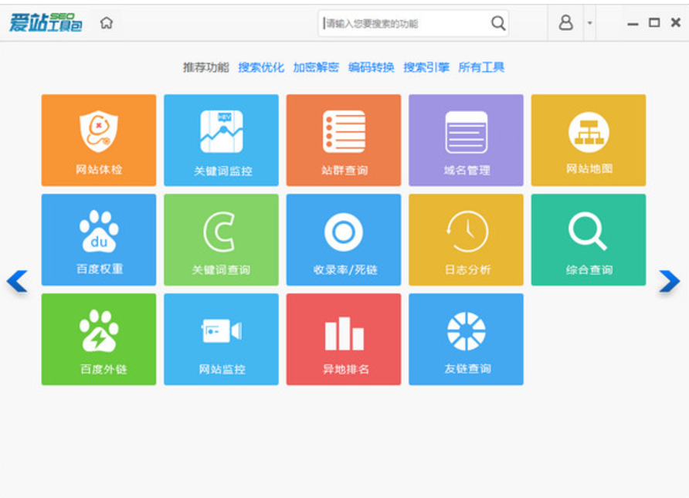Open the 网站地图 sitemap tool
The width and height of the screenshot is (689, 498).
pos(589,139)
